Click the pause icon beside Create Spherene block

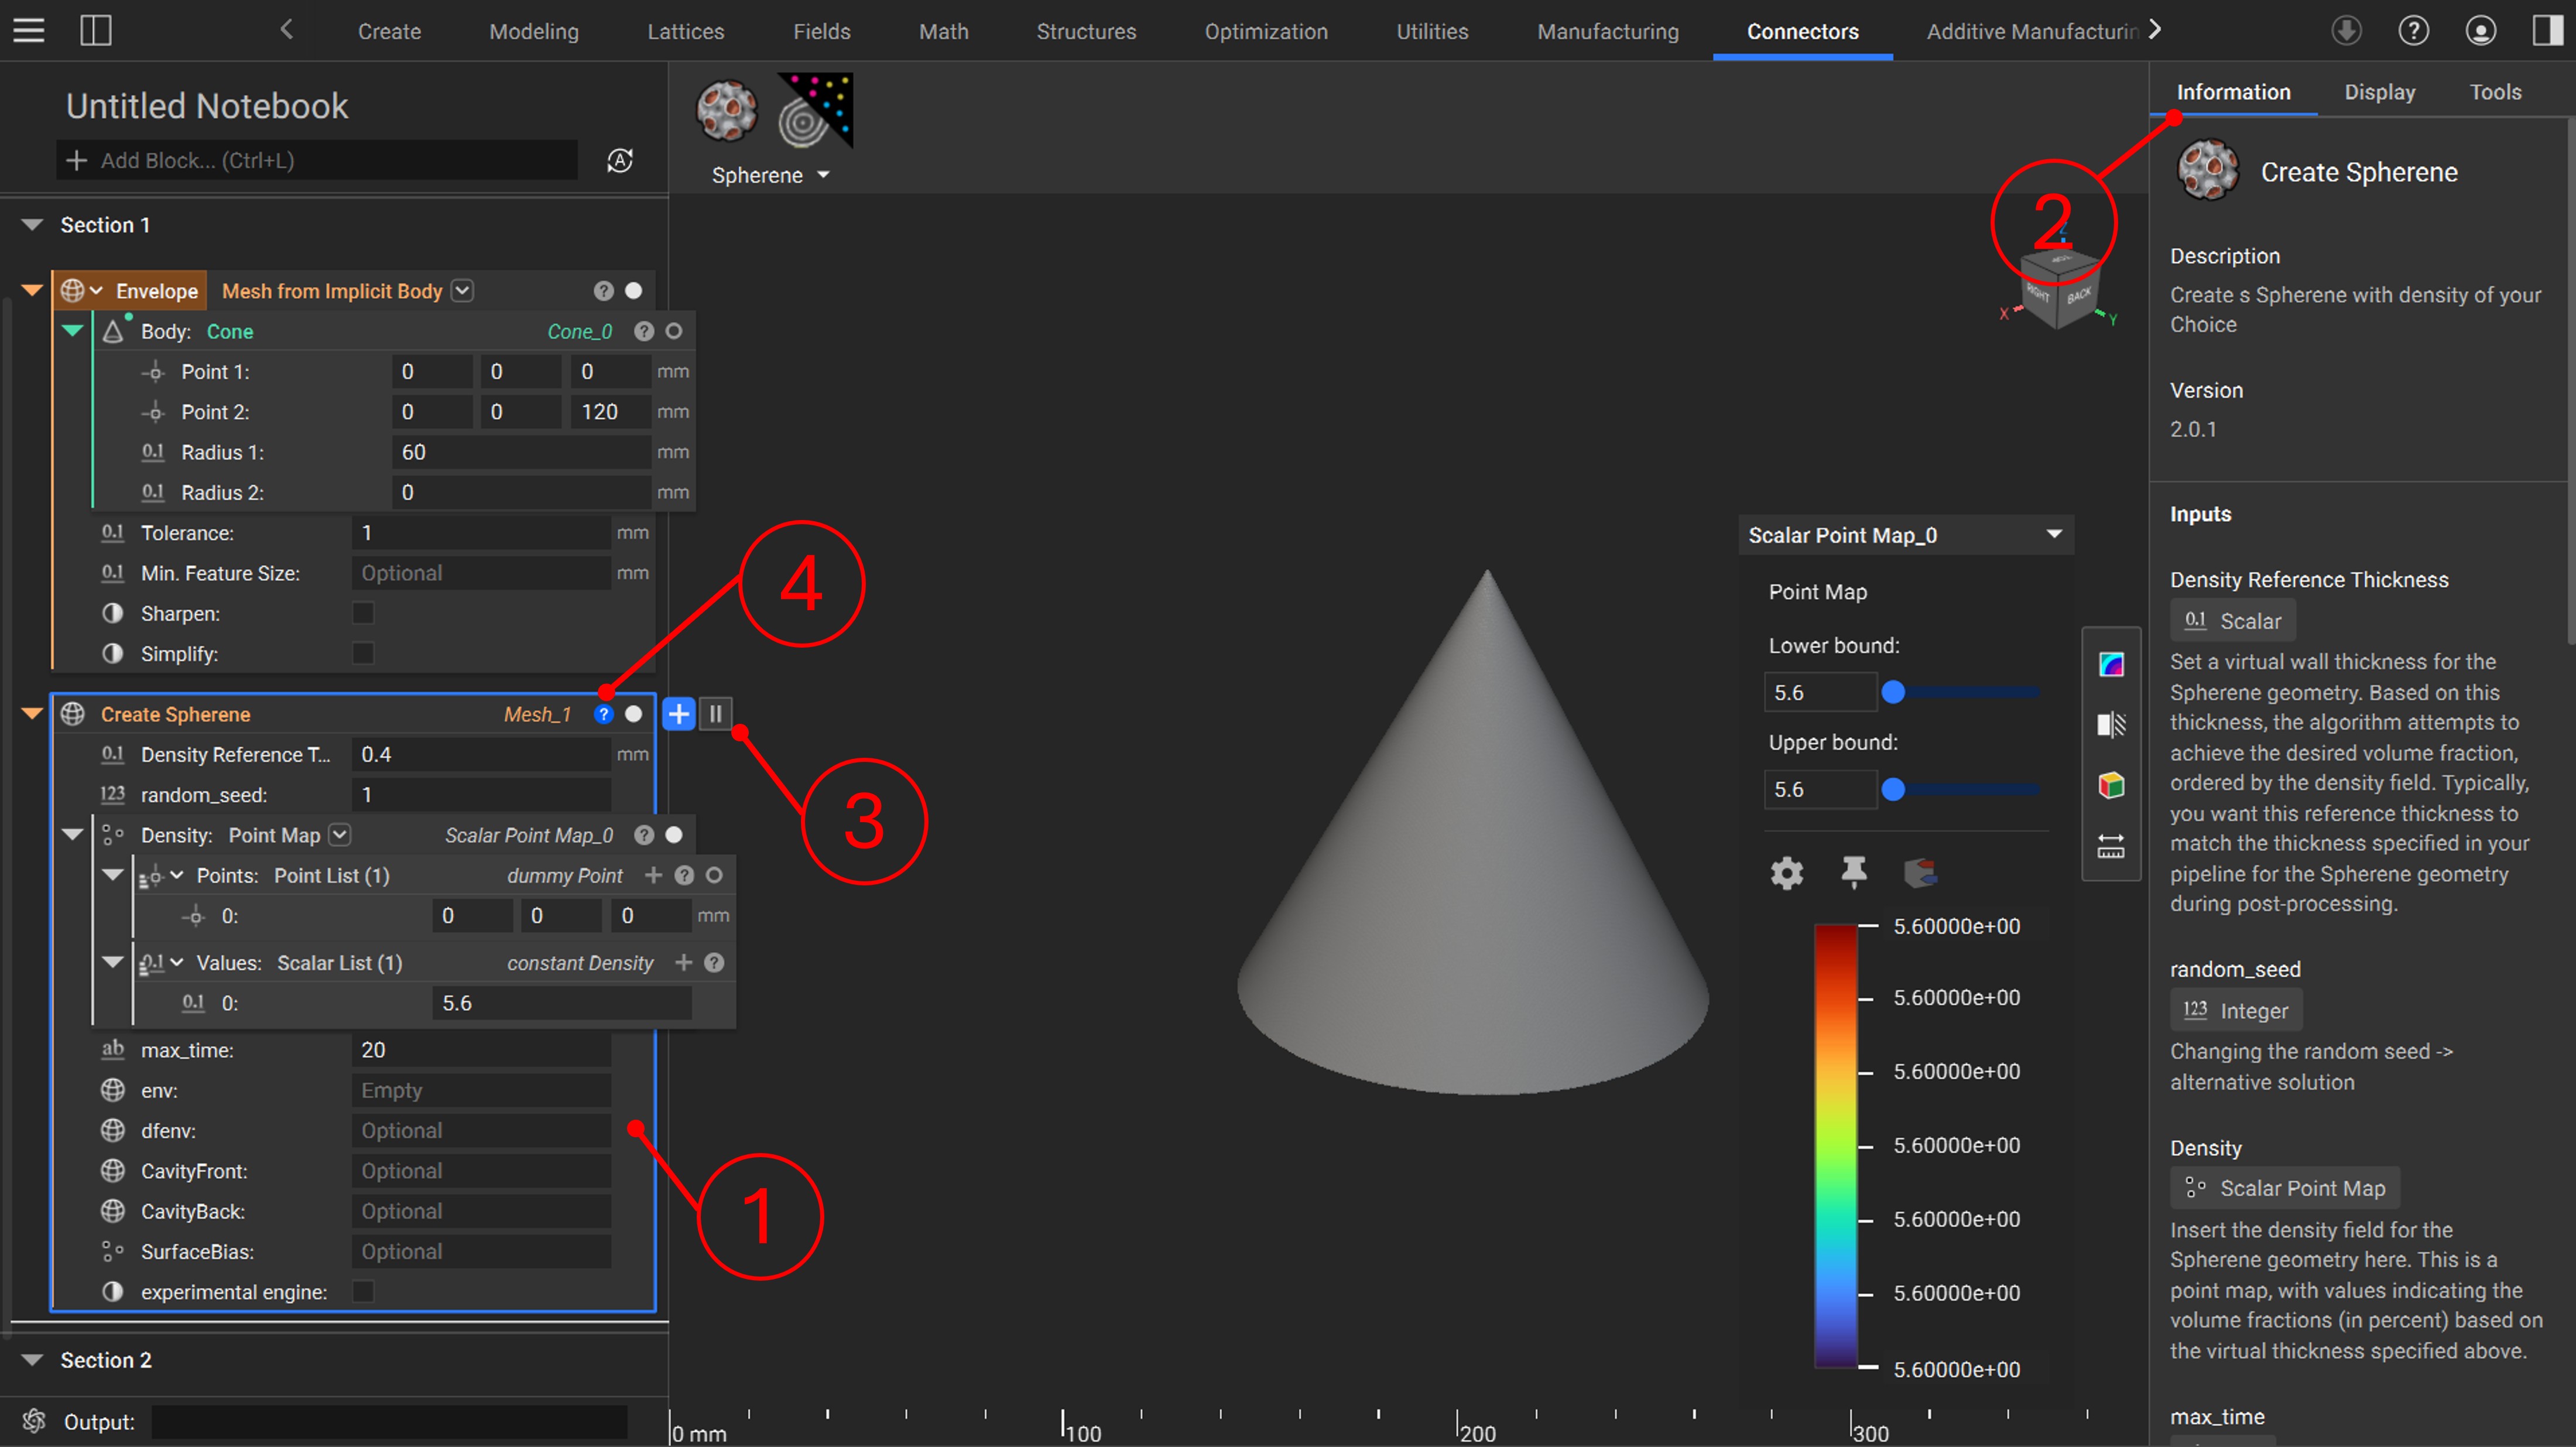(x=716, y=714)
